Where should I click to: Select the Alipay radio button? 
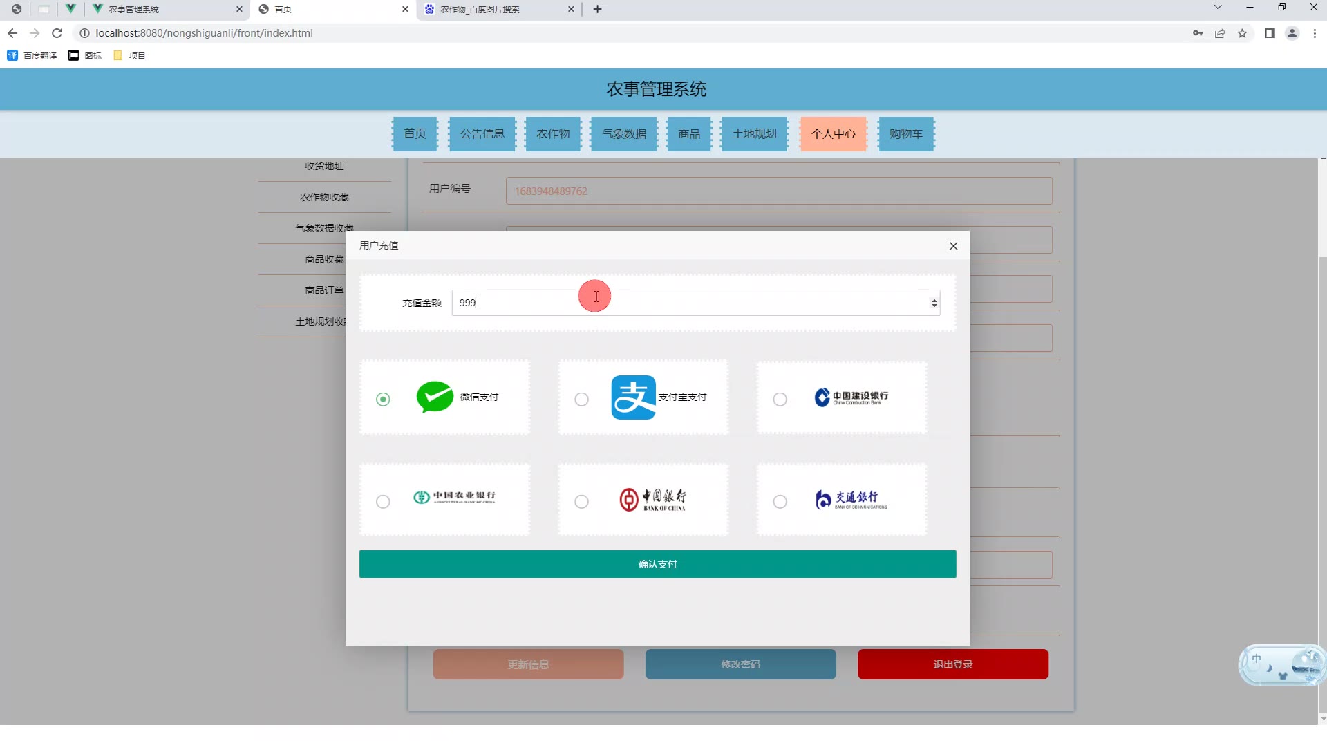tap(582, 400)
